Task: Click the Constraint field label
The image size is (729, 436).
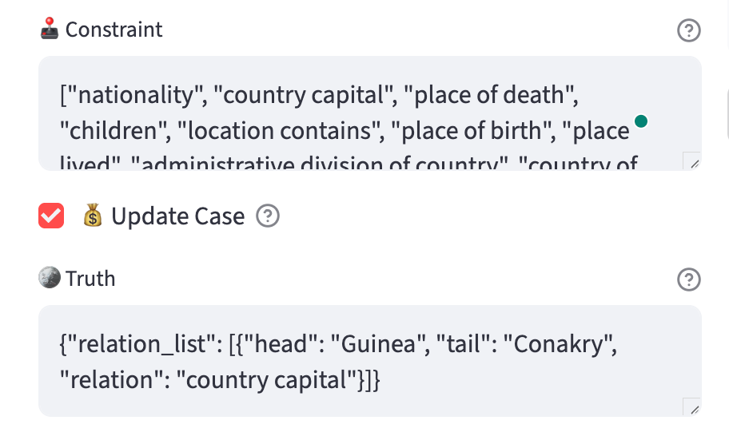Action: 114,30
